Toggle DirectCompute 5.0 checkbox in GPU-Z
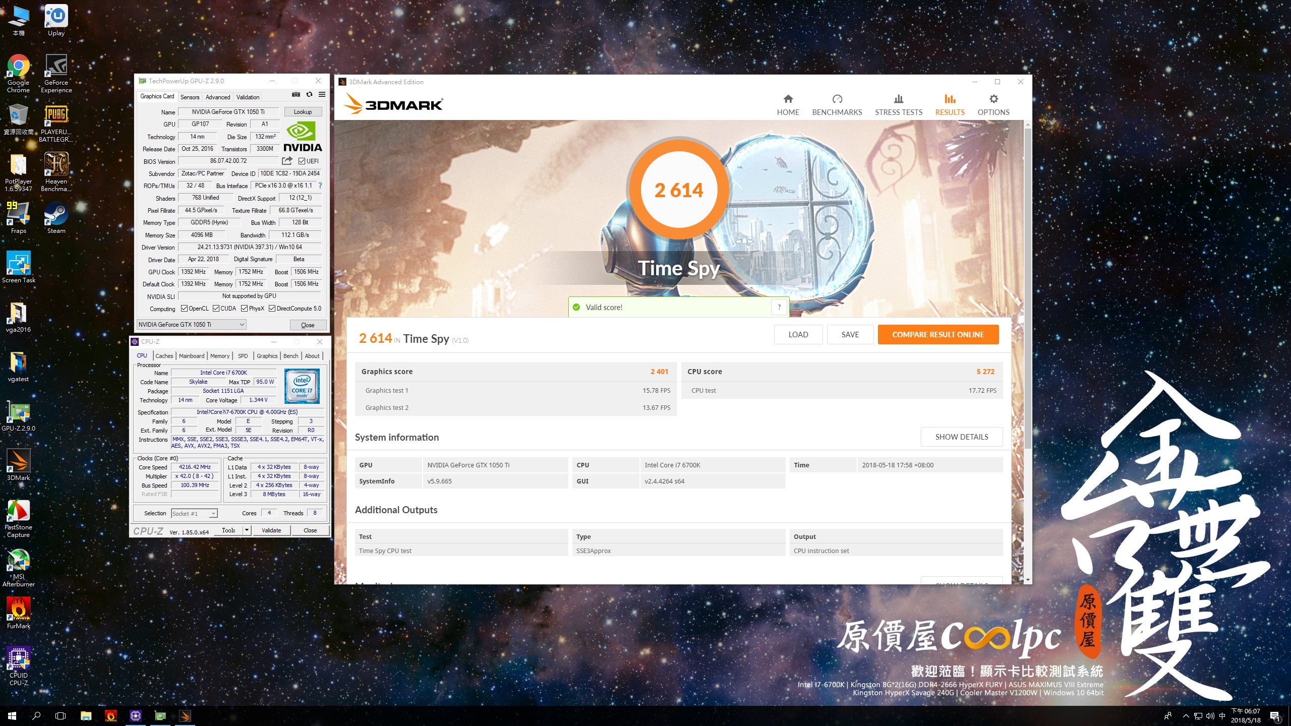 point(272,309)
